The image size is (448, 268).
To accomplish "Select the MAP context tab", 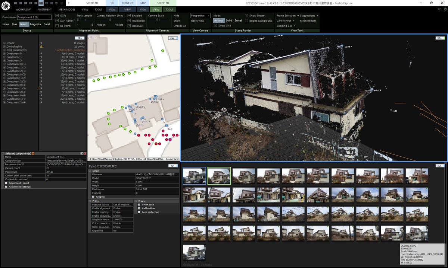I will (x=143, y=3).
